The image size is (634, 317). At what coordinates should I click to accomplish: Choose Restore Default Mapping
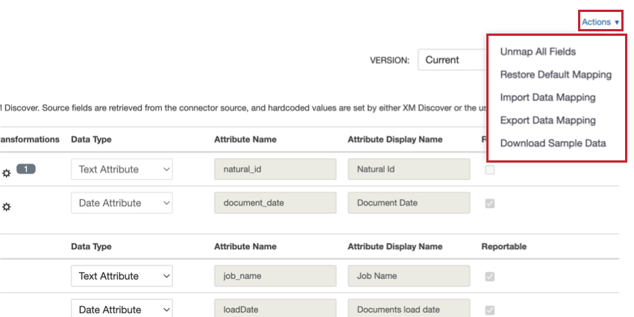[556, 75]
